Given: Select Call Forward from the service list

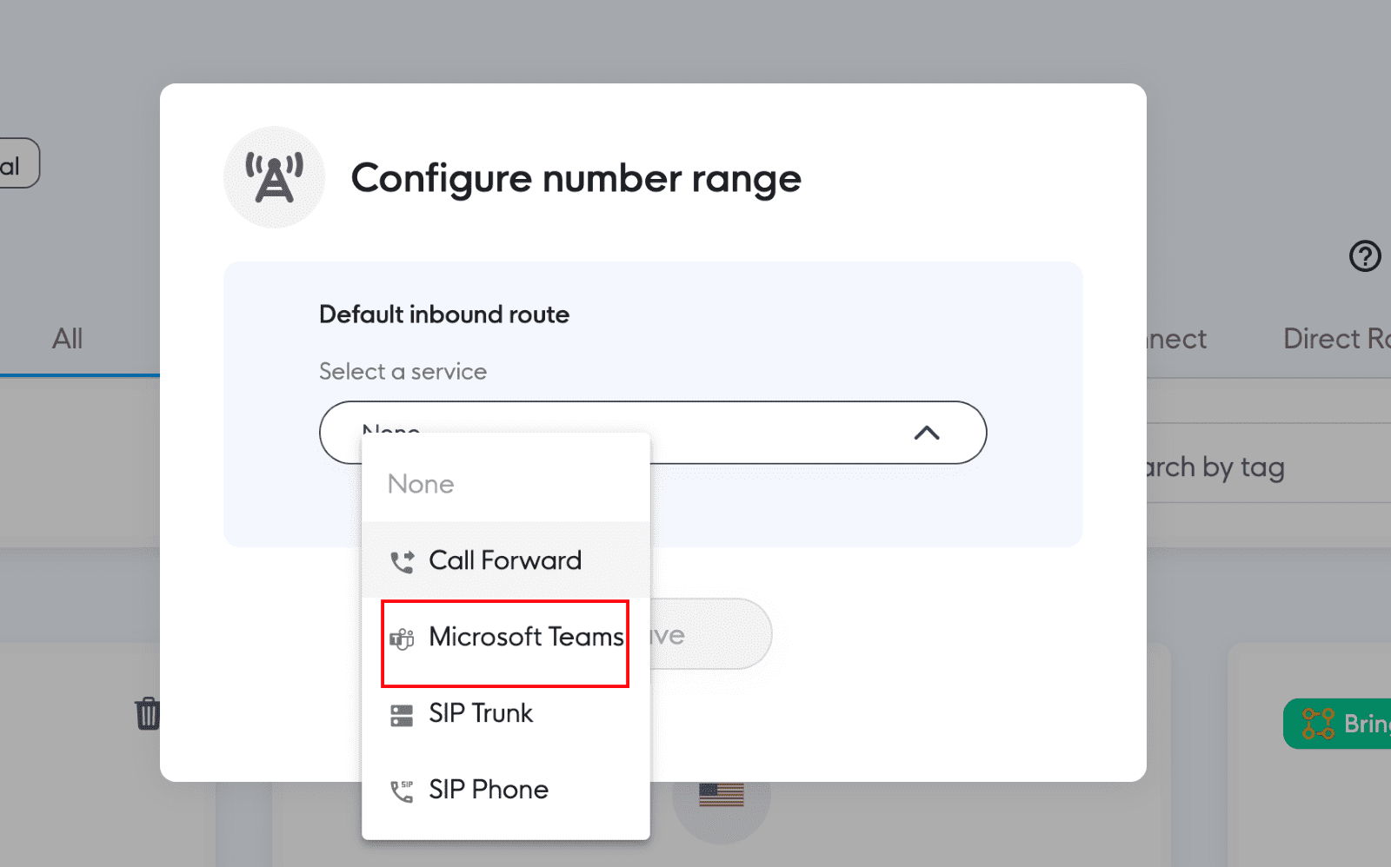Looking at the screenshot, I should [504, 560].
